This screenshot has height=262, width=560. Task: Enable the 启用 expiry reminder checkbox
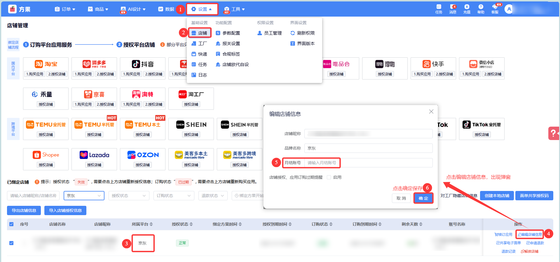[x=329, y=177]
